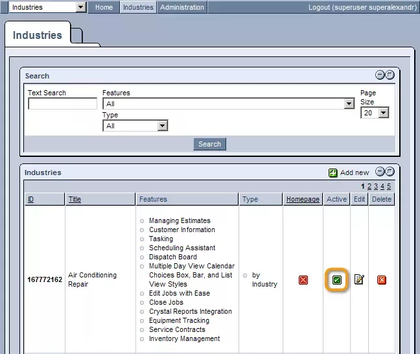Open the Industries dropdown in top bar
The width and height of the screenshot is (420, 354).
48,7
